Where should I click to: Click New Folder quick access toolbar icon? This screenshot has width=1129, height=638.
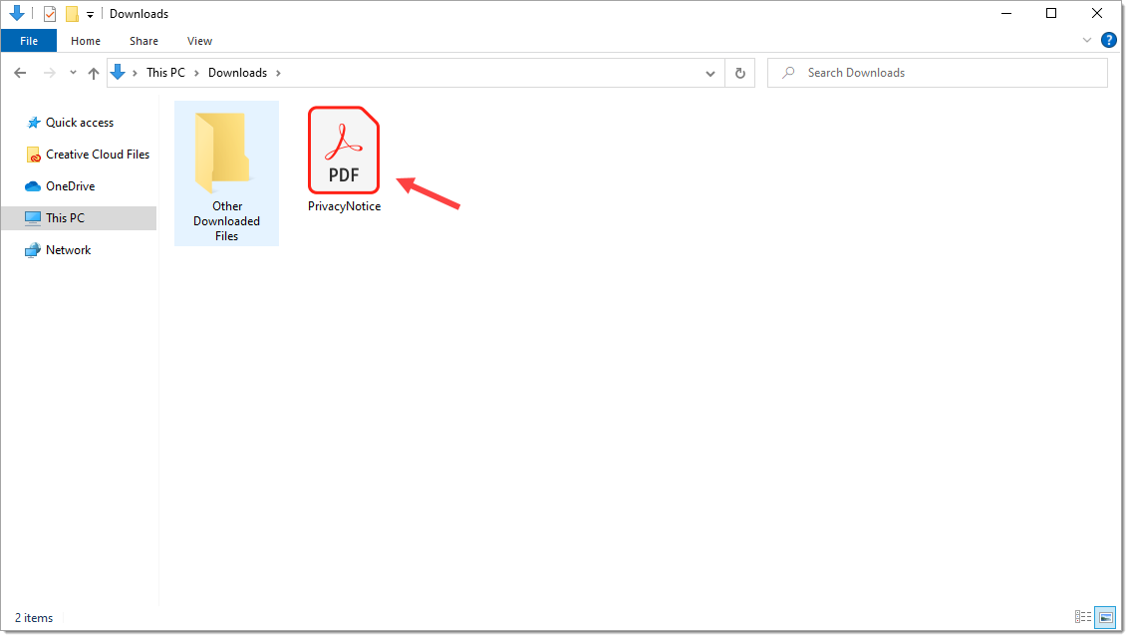pos(72,14)
